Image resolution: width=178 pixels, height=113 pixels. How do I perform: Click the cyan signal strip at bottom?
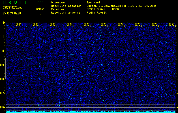coord(91,112)
